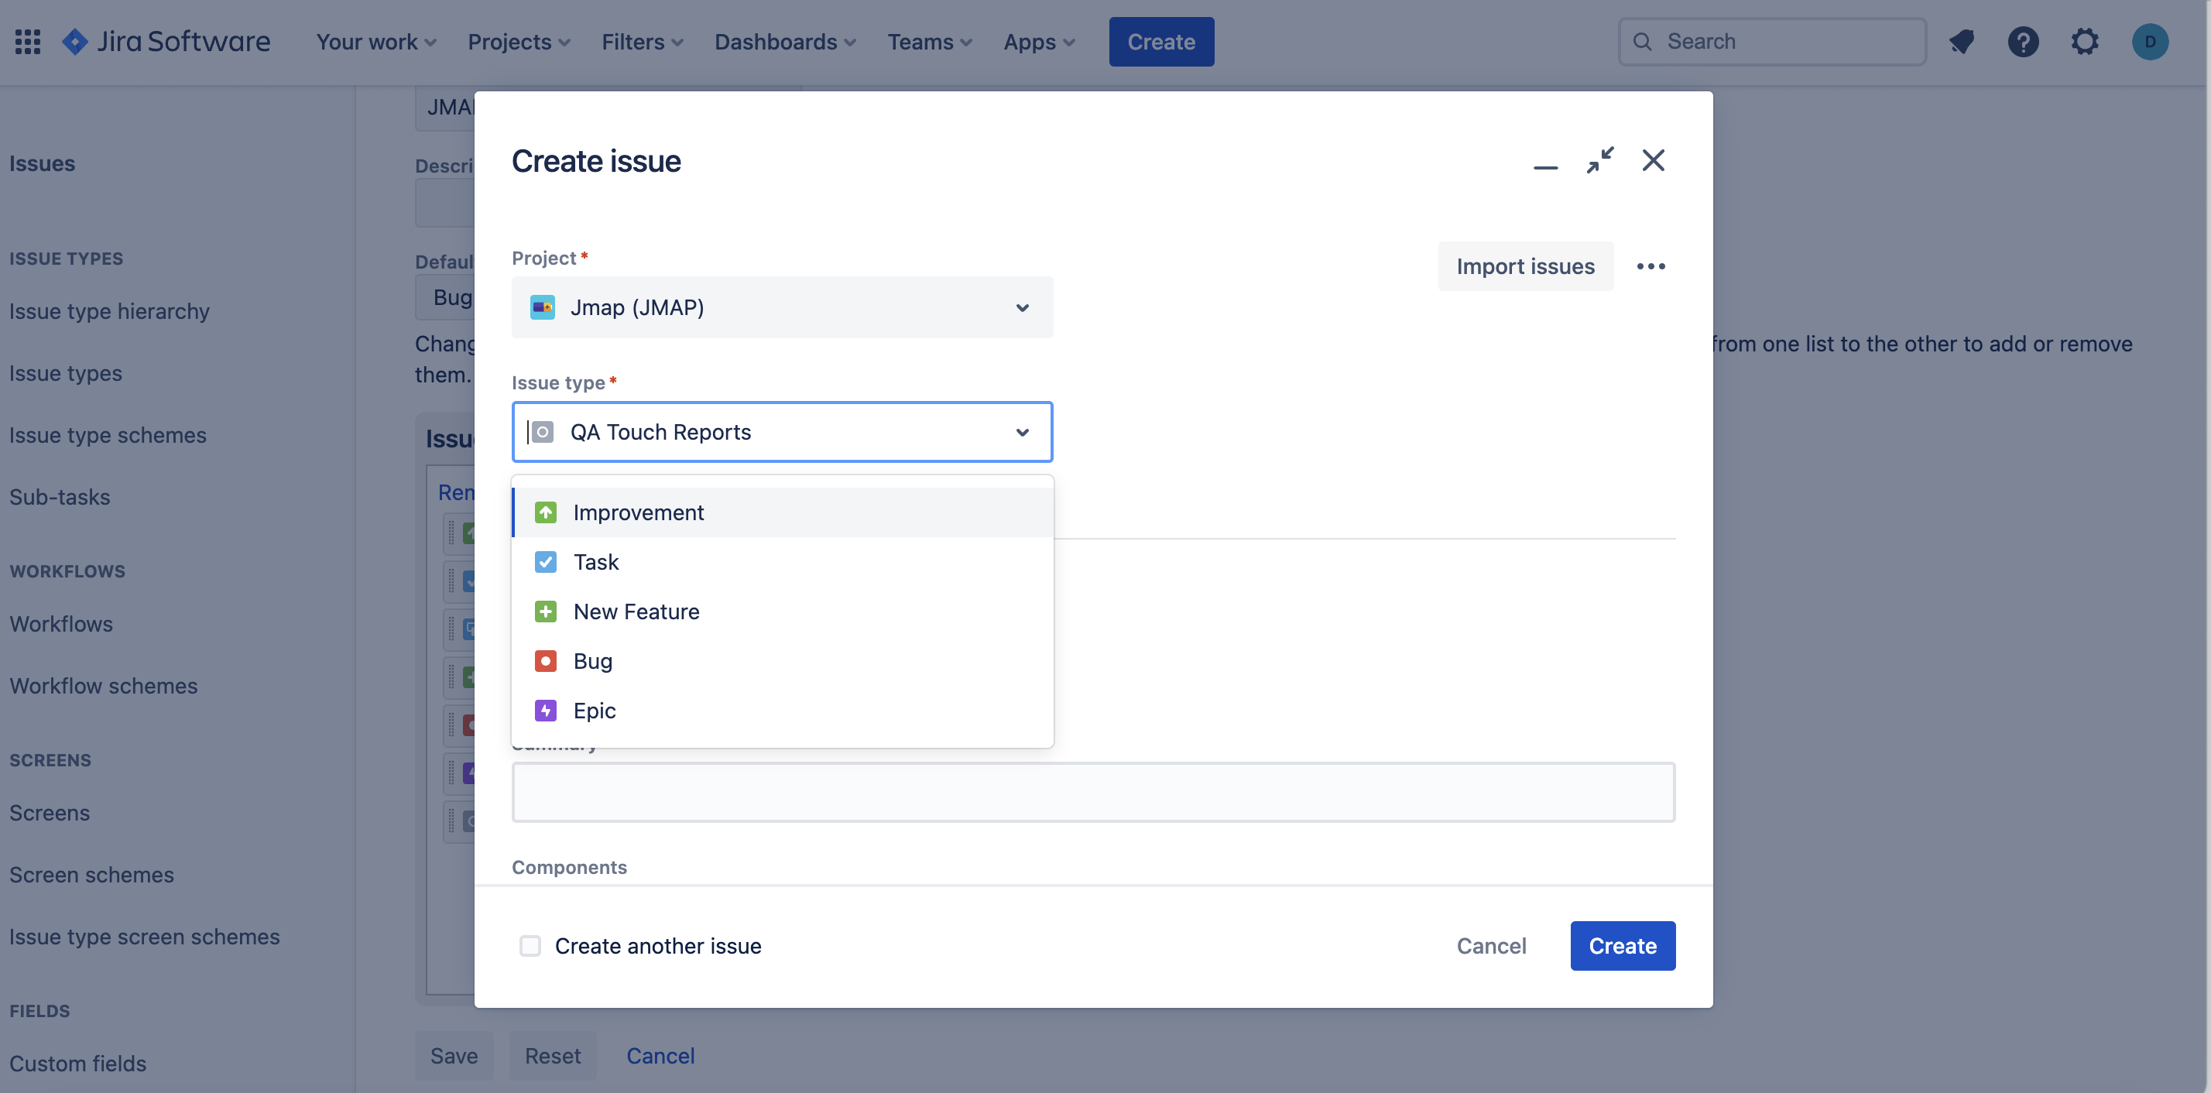Click the Create button in top navigation

[x=1160, y=41]
